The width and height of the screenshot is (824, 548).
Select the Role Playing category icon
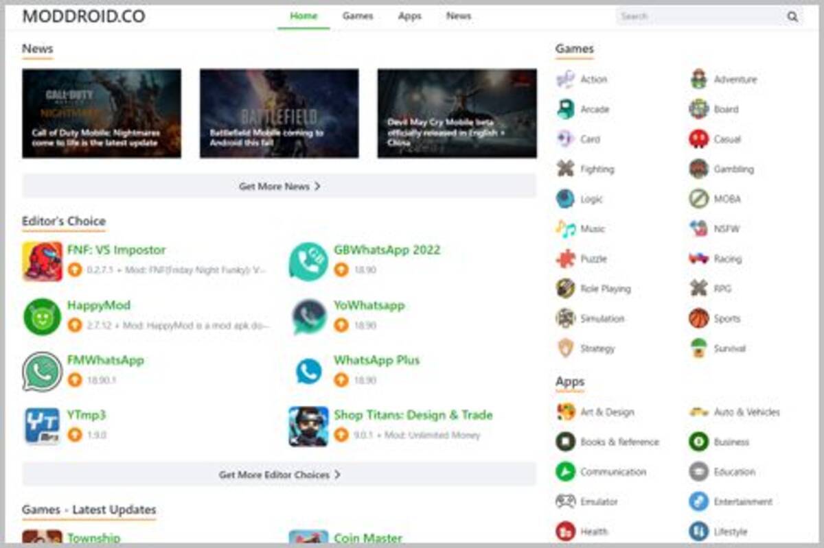tap(565, 289)
